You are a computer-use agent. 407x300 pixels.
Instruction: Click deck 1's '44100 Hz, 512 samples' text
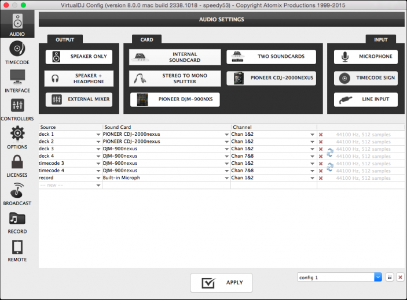tap(363, 135)
